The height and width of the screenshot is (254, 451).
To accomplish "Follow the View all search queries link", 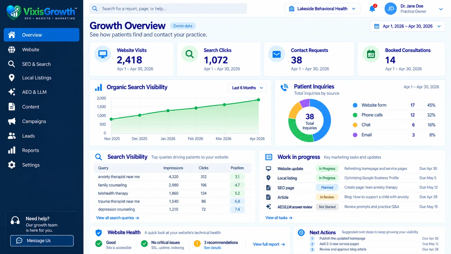I will pyautogui.click(x=118, y=218).
